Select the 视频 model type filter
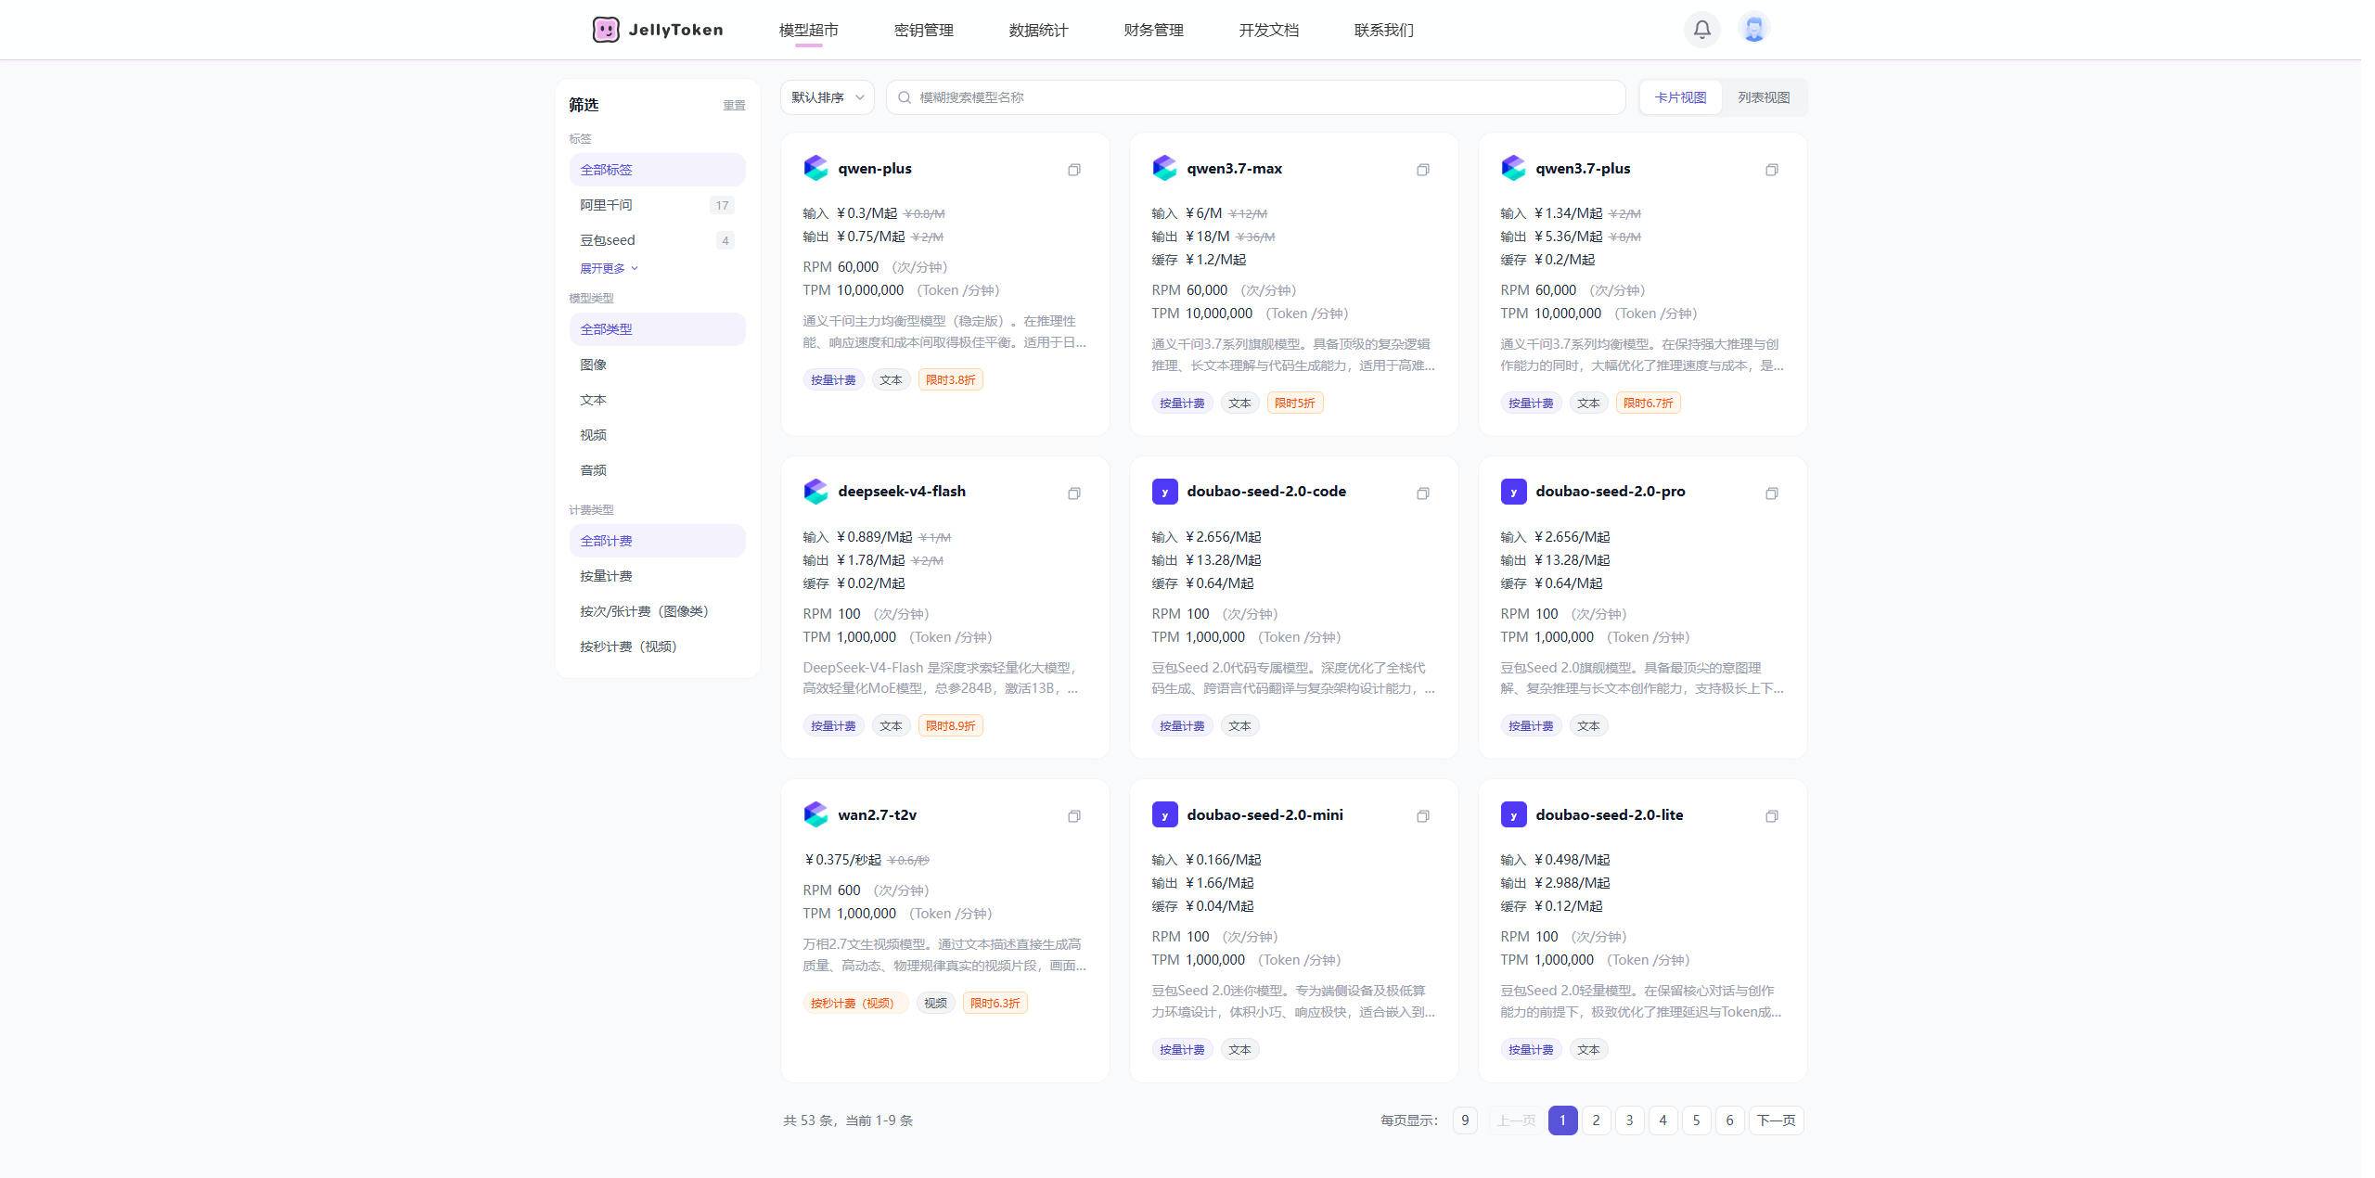 coord(657,435)
